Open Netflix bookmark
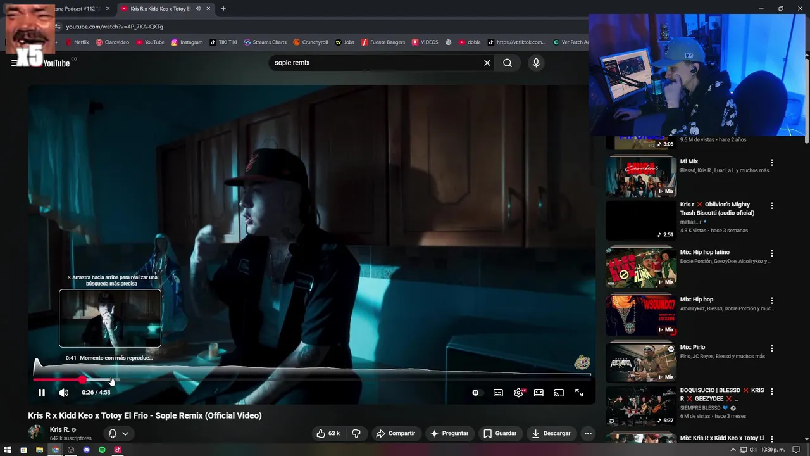Image resolution: width=810 pixels, height=456 pixels. point(77,42)
